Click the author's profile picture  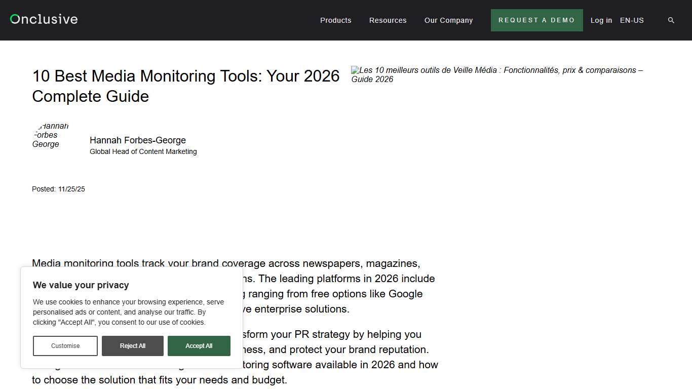pyautogui.click(x=50, y=135)
